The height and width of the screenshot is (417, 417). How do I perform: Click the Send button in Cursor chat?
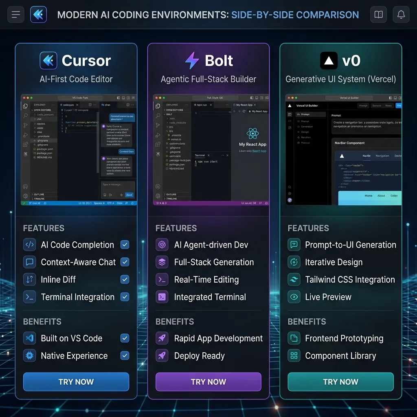pyautogui.click(x=129, y=195)
